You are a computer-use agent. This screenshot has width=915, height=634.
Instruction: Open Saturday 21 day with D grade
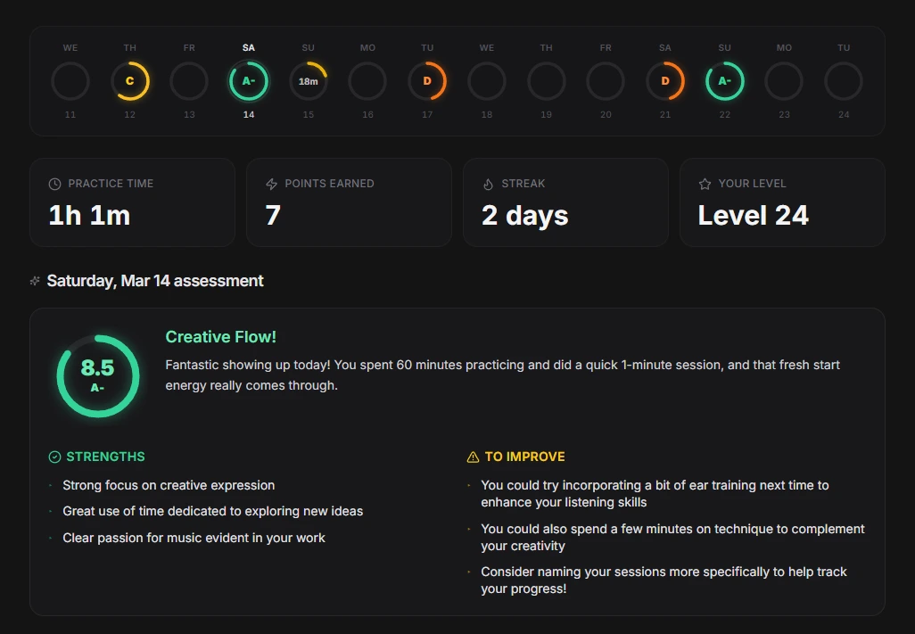[665, 81]
